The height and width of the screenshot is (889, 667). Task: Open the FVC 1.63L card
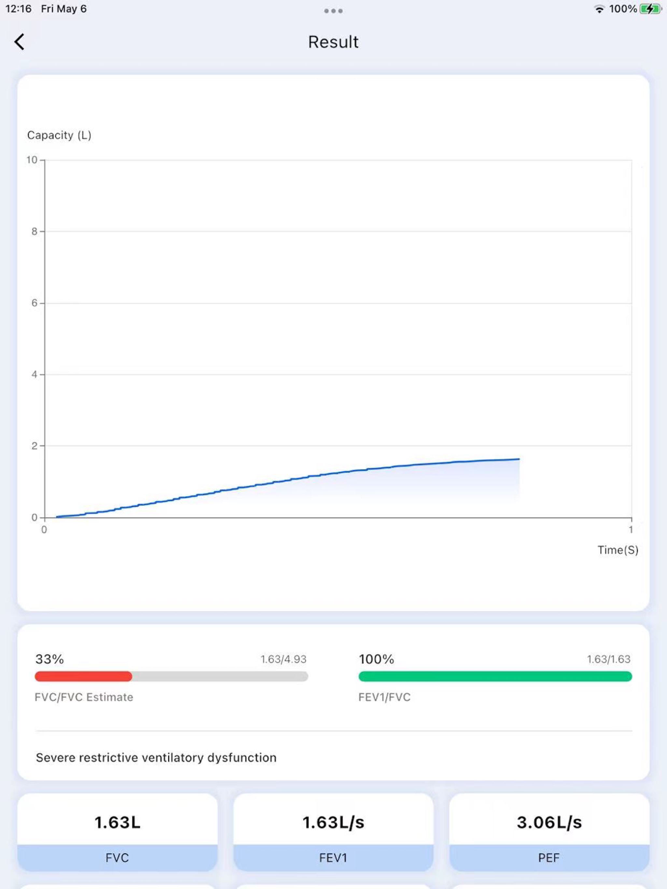tap(117, 832)
